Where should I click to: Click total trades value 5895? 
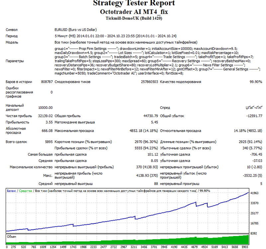pos(49,142)
